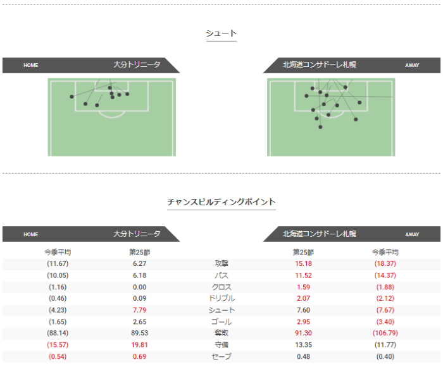Click away team's 第25節 column header
This screenshot has height=367, width=443.
pos(303,252)
